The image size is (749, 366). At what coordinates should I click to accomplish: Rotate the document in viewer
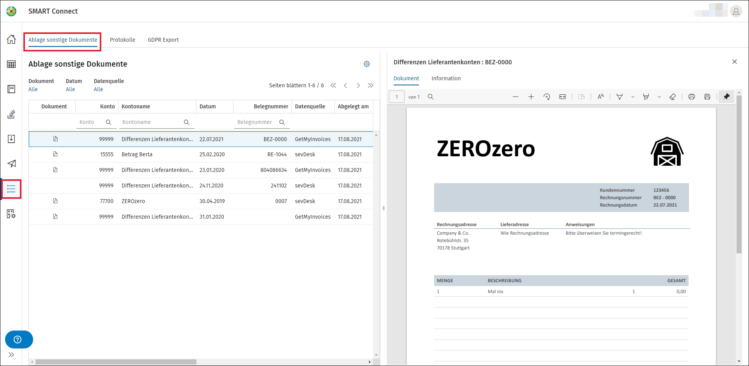click(x=547, y=97)
